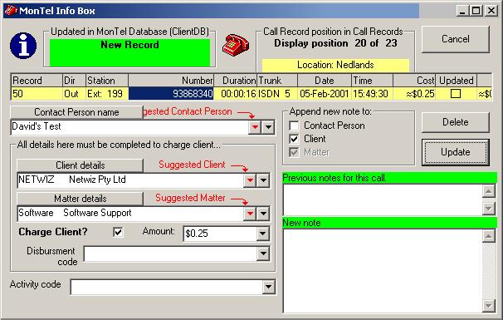Image resolution: width=503 pixels, height=320 pixels.
Task: Click New note scrollbar down arrow
Action: [489, 306]
